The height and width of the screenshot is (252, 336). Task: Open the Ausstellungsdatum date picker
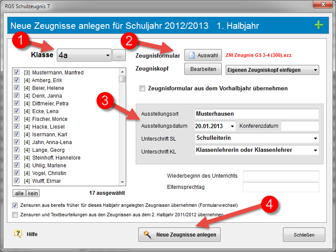pos(232,126)
